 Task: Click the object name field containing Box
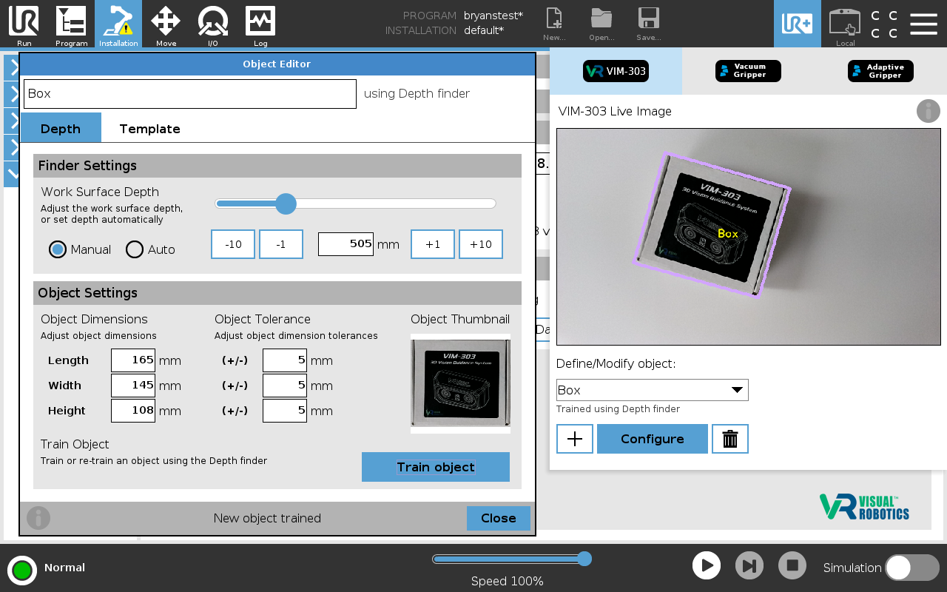click(x=190, y=94)
